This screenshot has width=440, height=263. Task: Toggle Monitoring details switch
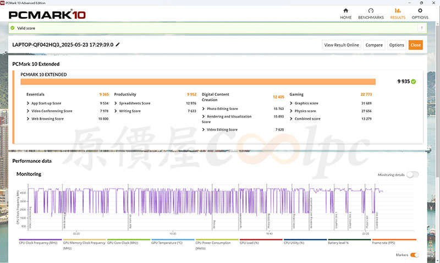pyautogui.click(x=413, y=174)
